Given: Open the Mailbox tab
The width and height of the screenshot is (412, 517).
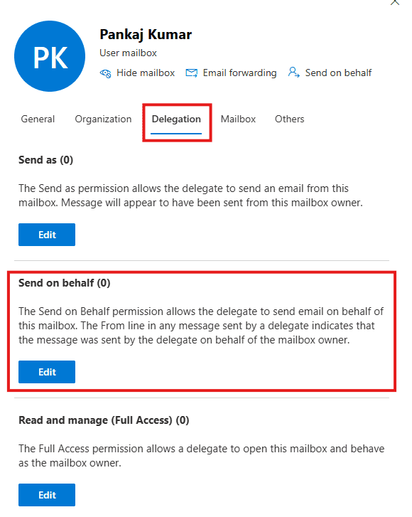Looking at the screenshot, I should [x=238, y=119].
